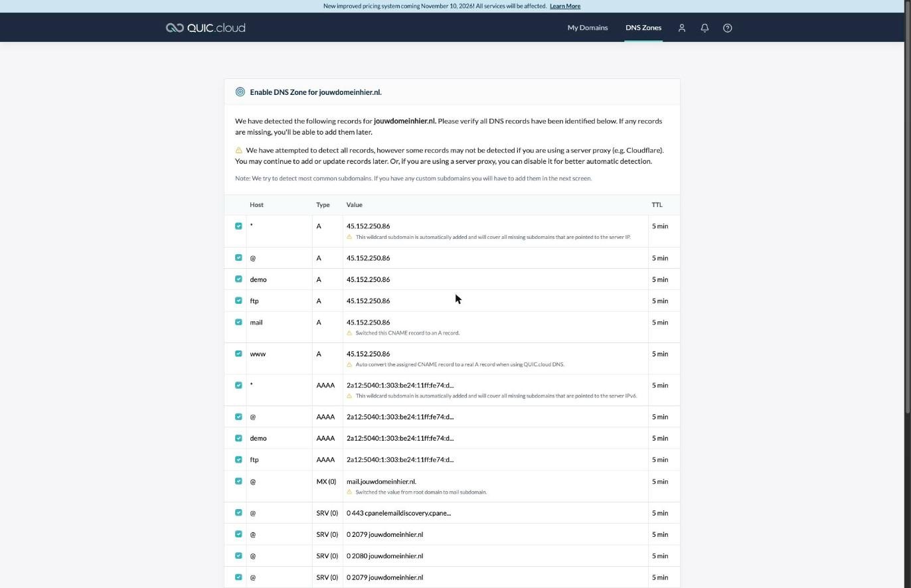Click the QUIC.cloud logo

click(x=205, y=28)
